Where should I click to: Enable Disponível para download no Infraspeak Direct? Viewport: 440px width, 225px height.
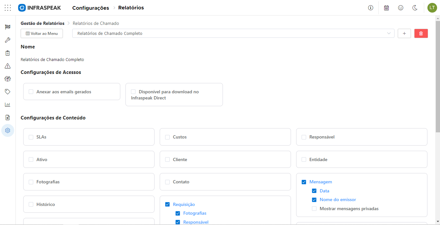click(133, 92)
